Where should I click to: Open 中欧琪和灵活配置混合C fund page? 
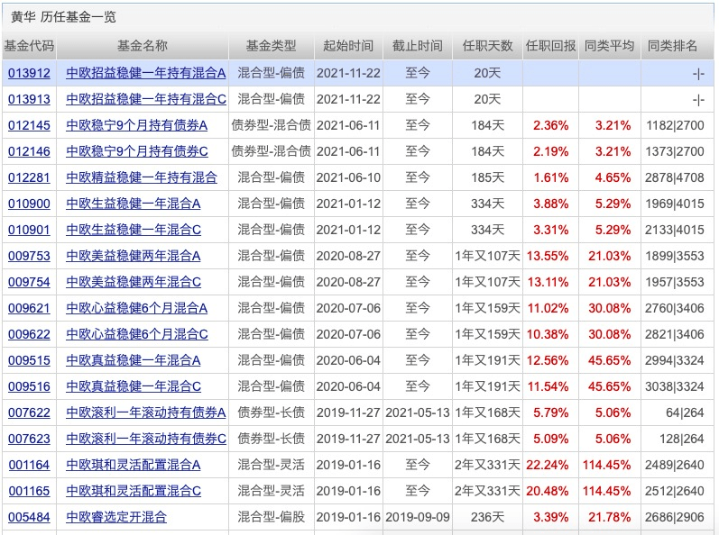click(x=133, y=491)
